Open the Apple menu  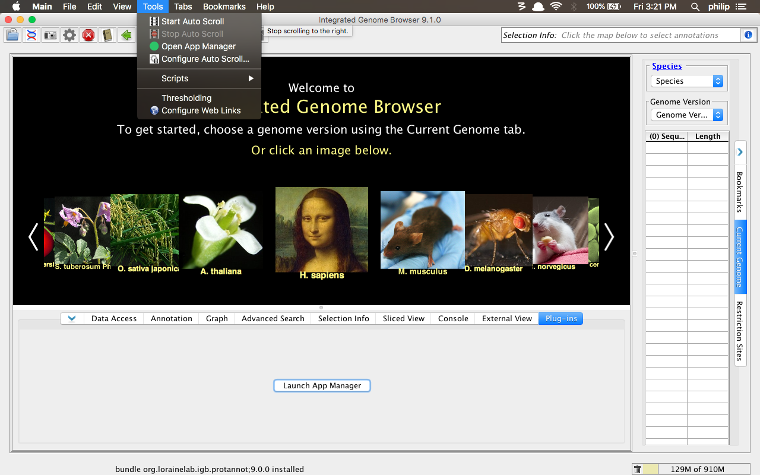coord(16,7)
